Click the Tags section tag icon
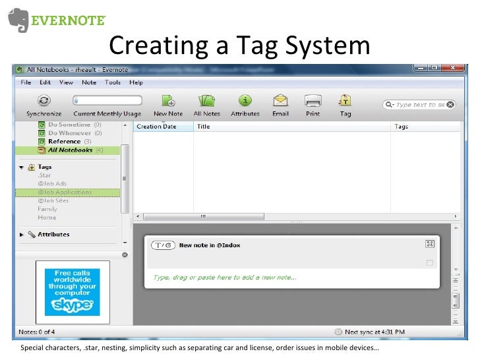The height and width of the screenshot is (360, 480). [x=31, y=167]
